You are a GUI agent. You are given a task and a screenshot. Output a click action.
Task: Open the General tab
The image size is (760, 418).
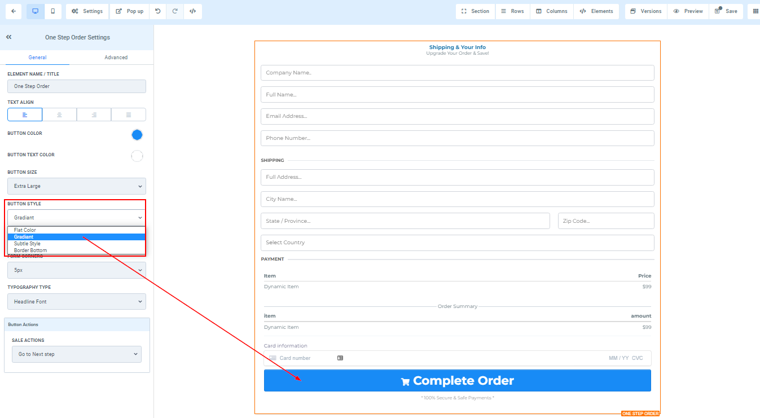click(x=37, y=58)
